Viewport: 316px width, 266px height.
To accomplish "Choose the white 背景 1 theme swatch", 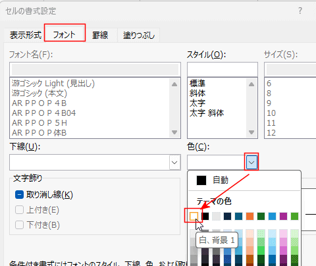I will click(x=194, y=216).
